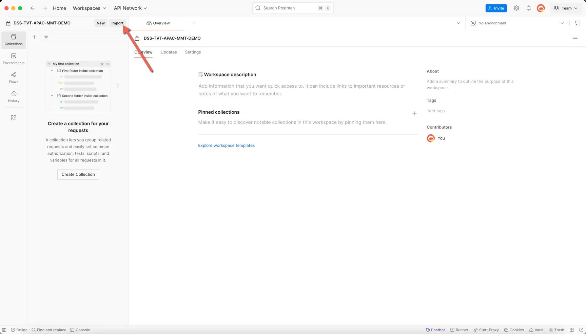Click the Import button
Image resolution: width=586 pixels, height=334 pixels.
click(x=117, y=23)
